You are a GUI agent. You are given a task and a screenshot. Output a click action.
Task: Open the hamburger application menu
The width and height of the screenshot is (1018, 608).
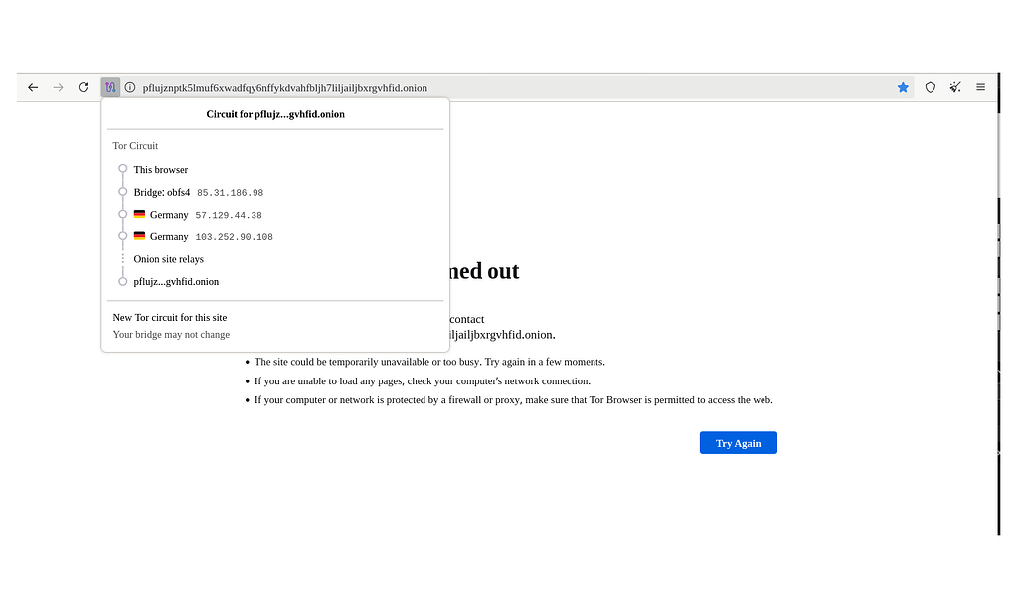[x=980, y=87]
